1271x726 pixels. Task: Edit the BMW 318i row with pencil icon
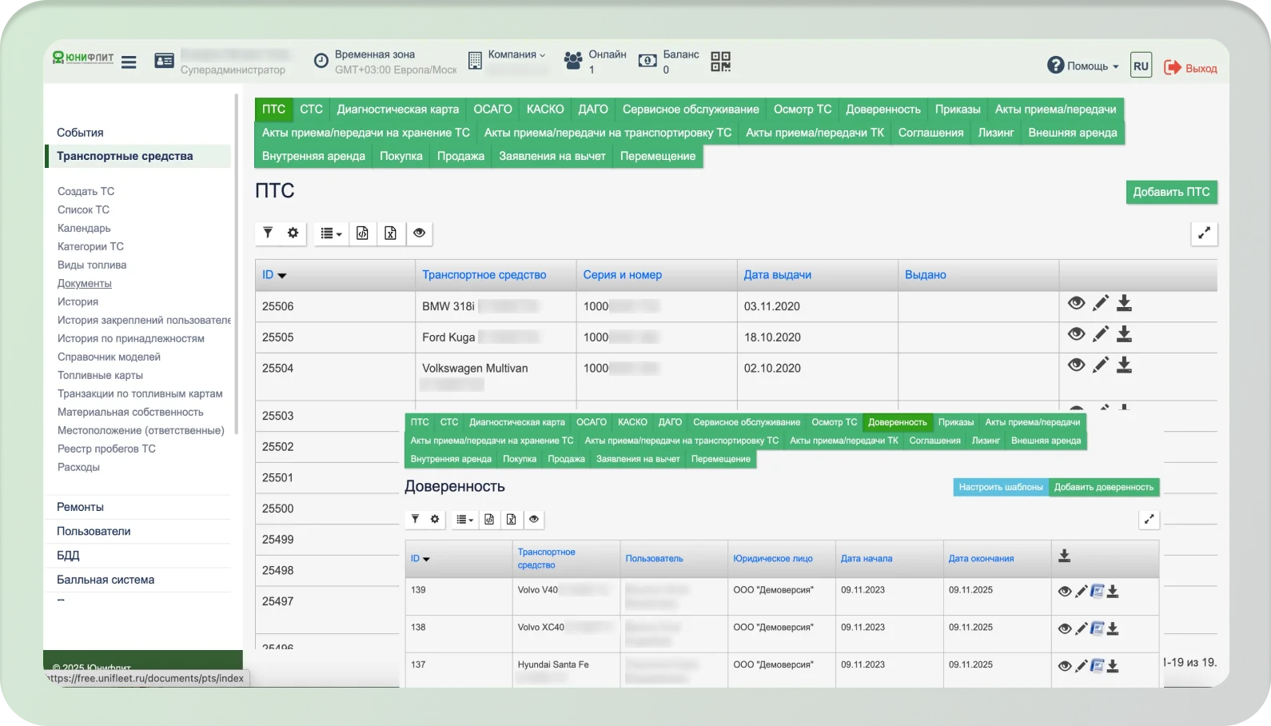coord(1101,303)
